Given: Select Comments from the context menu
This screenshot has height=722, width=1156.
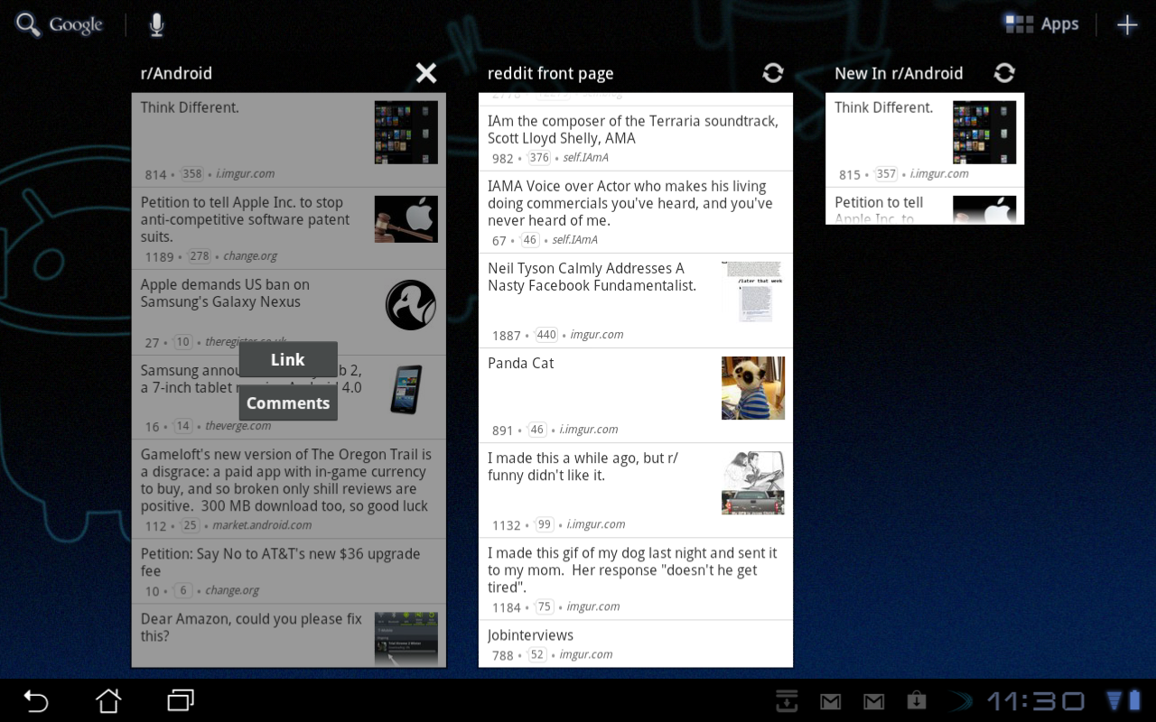Looking at the screenshot, I should click(x=287, y=403).
